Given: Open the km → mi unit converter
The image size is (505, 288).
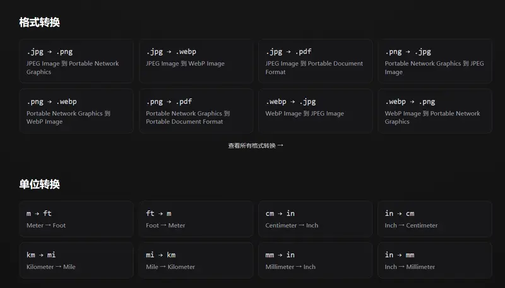Looking at the screenshot, I should (76, 260).
